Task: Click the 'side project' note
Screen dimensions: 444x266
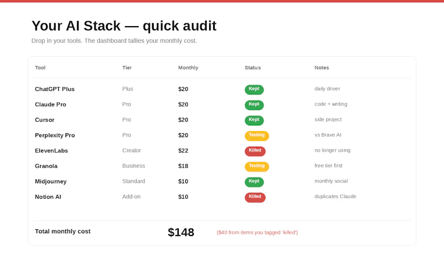Action: coord(328,119)
